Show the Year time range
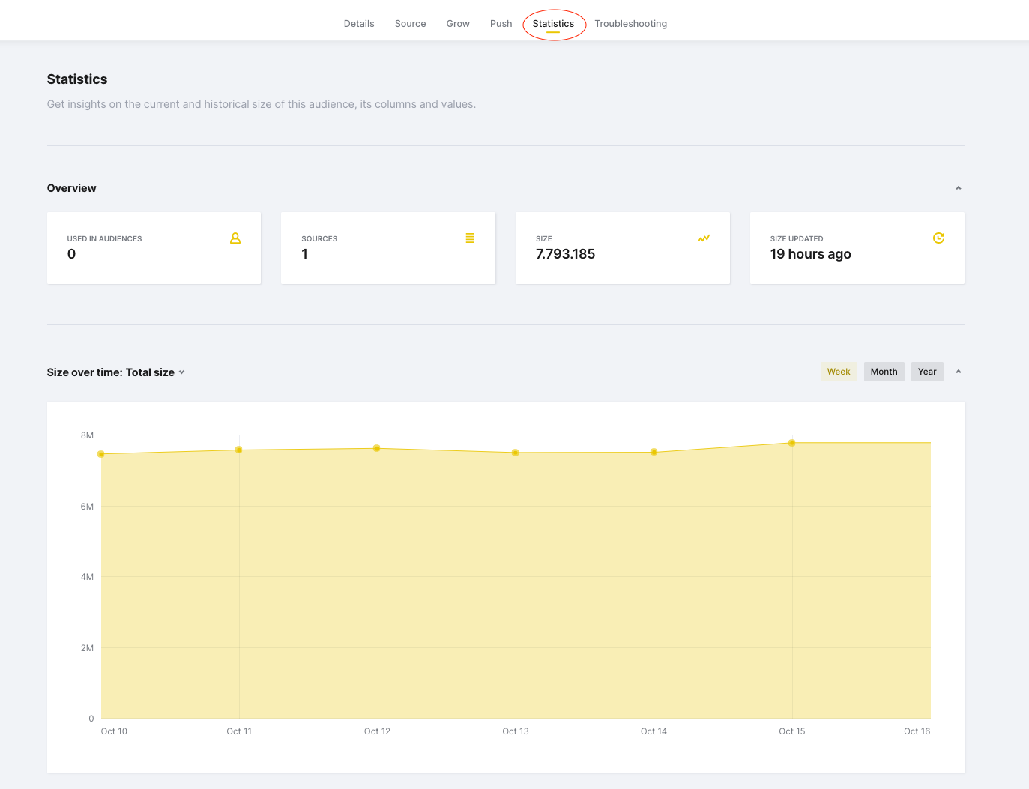This screenshot has width=1029, height=789. (x=927, y=372)
